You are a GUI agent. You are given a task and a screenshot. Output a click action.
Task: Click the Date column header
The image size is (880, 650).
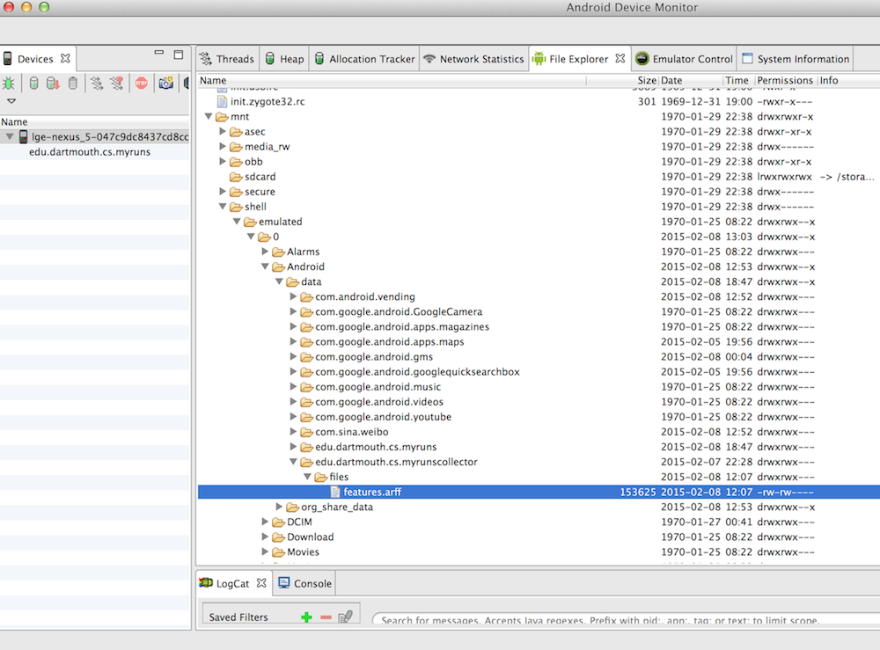[690, 80]
